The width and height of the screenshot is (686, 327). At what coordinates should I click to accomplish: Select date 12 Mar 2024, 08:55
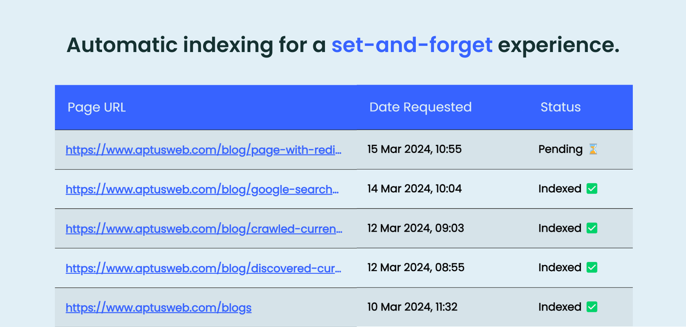(x=415, y=268)
